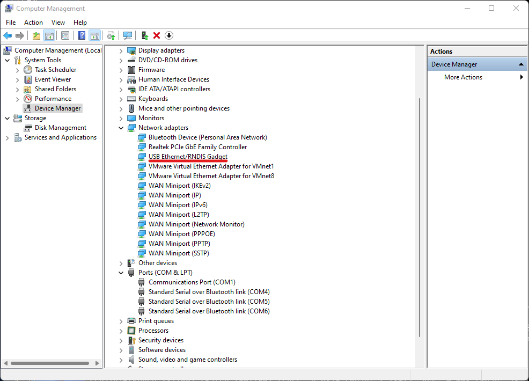This screenshot has width=529, height=381.
Task: Select Computer Management (Local) root node
Action: [58, 50]
